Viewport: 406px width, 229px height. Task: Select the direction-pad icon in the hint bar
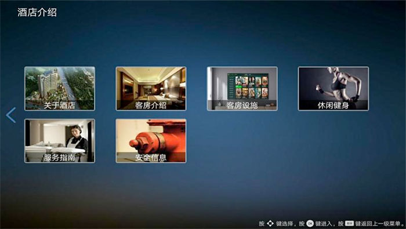pos(270,223)
